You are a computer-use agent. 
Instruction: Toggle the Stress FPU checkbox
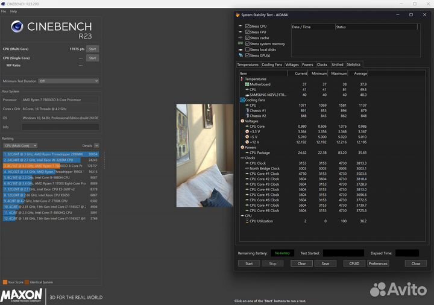[x=248, y=32]
